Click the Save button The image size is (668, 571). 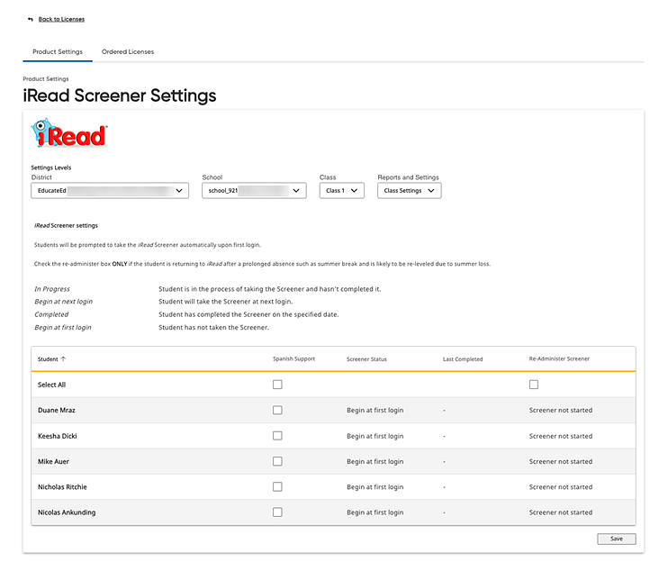pyautogui.click(x=617, y=539)
